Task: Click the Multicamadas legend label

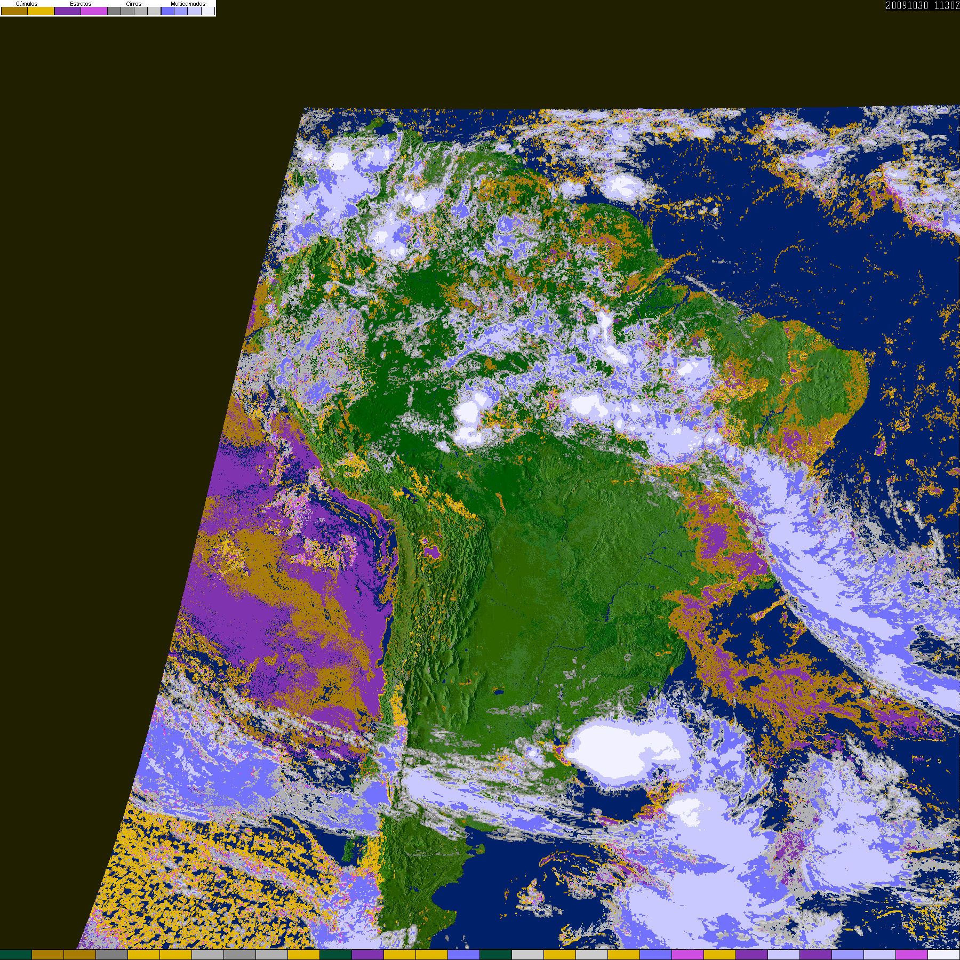Action: (x=188, y=4)
